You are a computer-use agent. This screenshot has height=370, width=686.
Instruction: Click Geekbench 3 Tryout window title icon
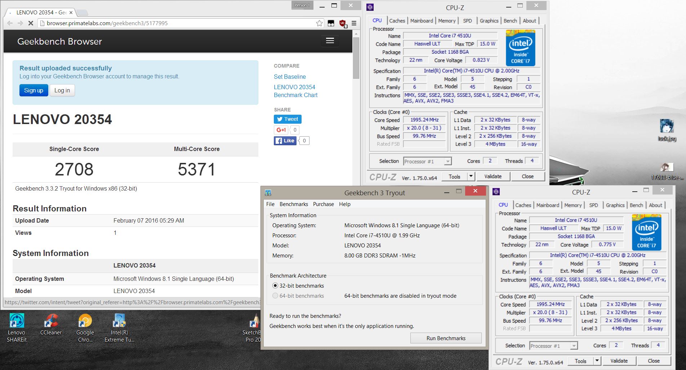268,193
